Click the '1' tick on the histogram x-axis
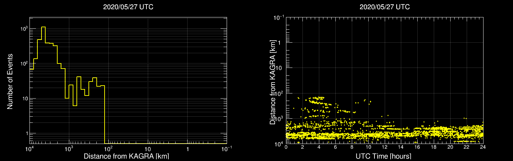Image resolution: width=513 pixels, height=161 pixels. (187, 149)
